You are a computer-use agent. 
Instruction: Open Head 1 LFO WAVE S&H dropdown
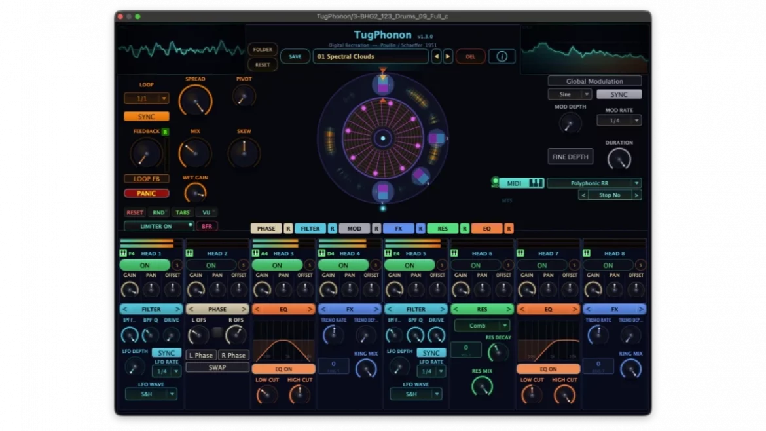tap(151, 394)
